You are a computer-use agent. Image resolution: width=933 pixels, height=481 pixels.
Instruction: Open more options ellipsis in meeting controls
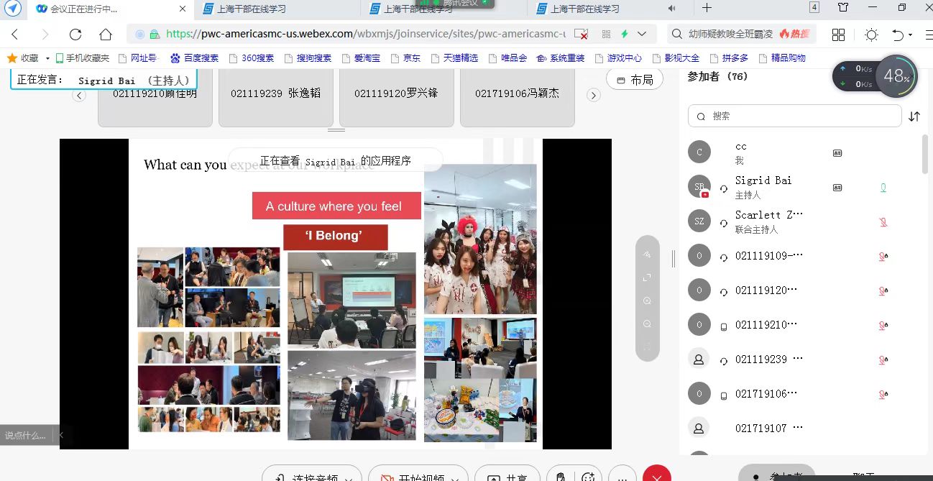[622, 477]
